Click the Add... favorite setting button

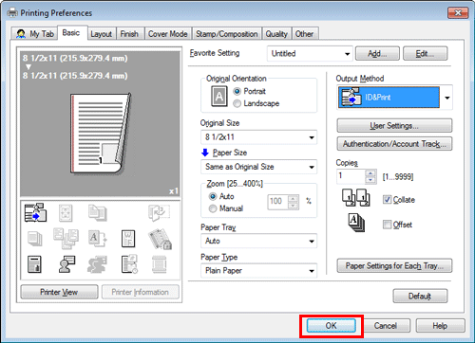point(377,54)
